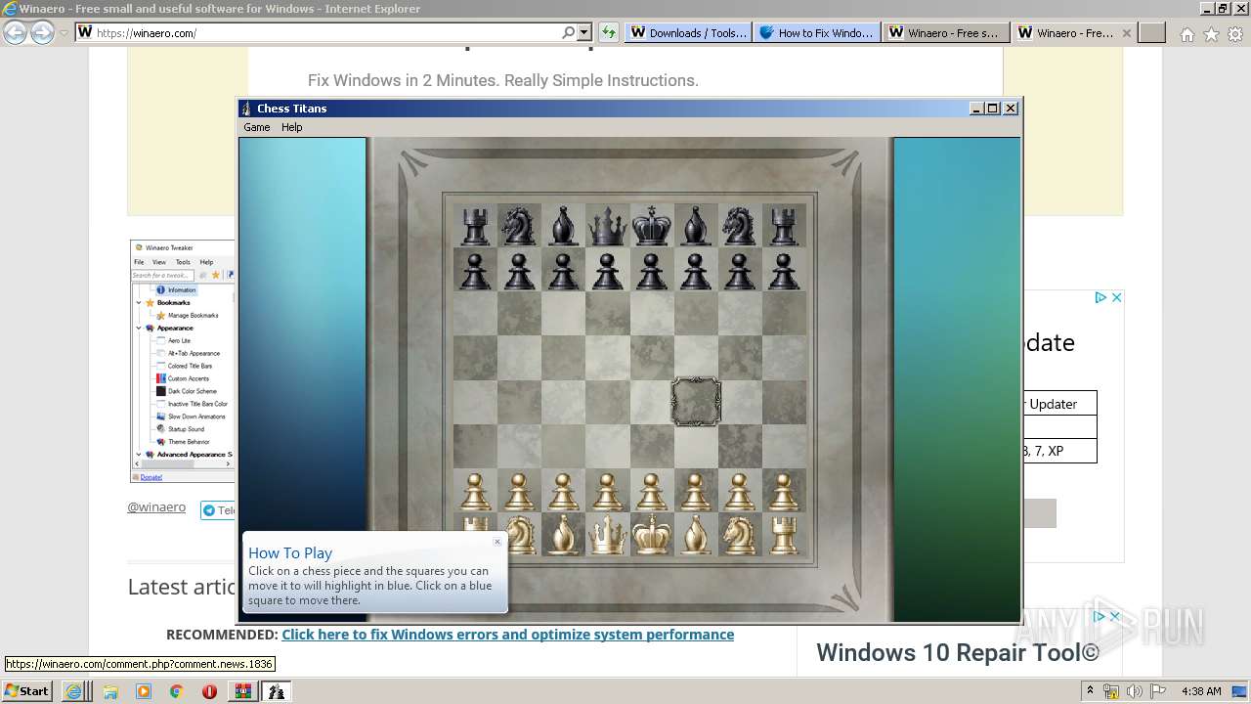1251x704 pixels.
Task: Show hidden system tray icons
Action: point(1091,691)
